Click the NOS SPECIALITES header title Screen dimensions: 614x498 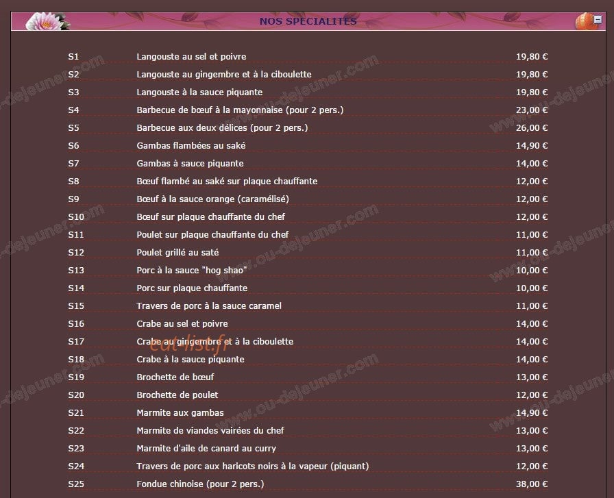pyautogui.click(x=308, y=21)
